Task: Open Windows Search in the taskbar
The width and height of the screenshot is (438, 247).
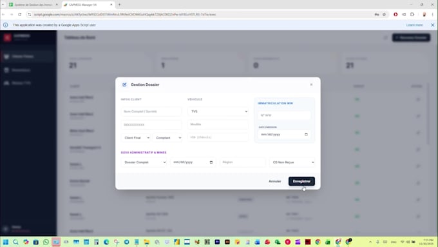Action: (15, 242)
